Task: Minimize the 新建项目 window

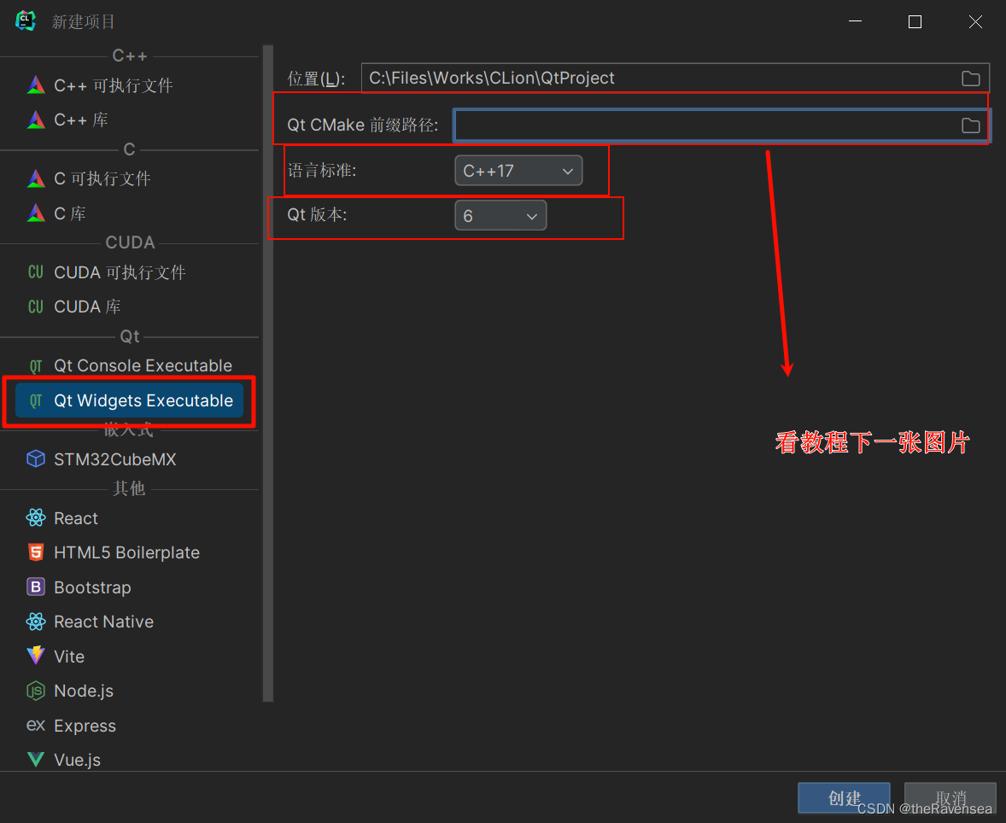Action: tap(855, 21)
